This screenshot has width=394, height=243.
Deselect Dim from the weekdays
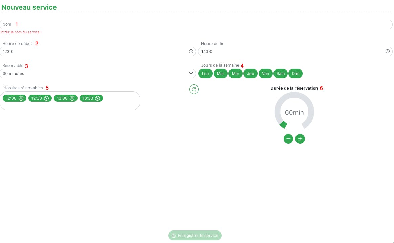(x=295, y=74)
